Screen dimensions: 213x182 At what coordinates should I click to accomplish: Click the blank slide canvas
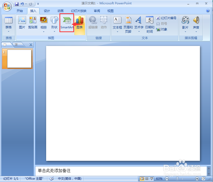123,103
